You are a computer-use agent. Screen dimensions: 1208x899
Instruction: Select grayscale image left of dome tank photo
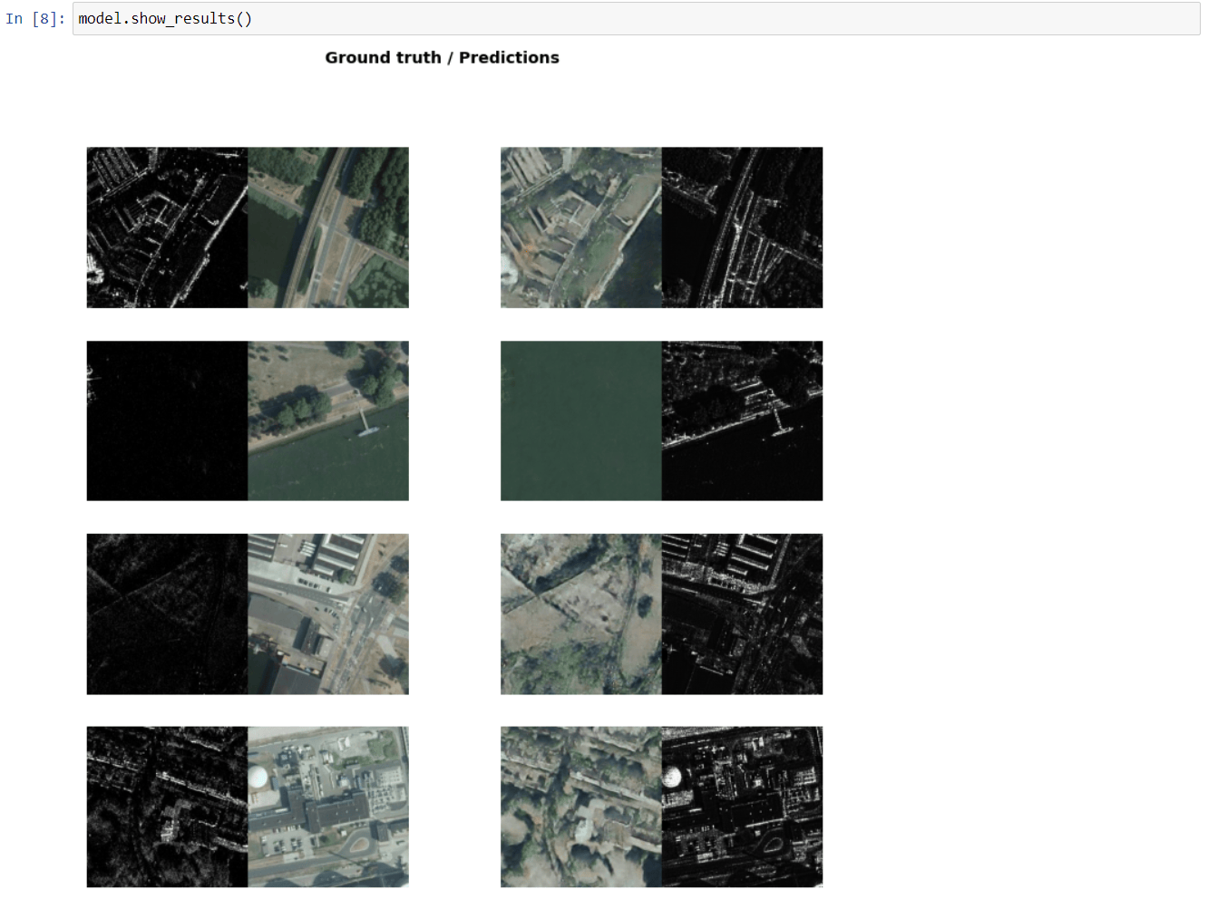pos(167,807)
